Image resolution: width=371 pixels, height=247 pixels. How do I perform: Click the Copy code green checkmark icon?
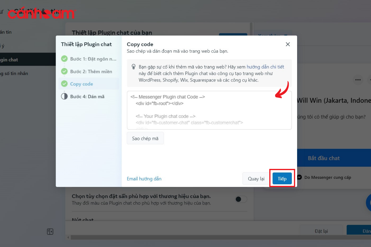coord(64,84)
